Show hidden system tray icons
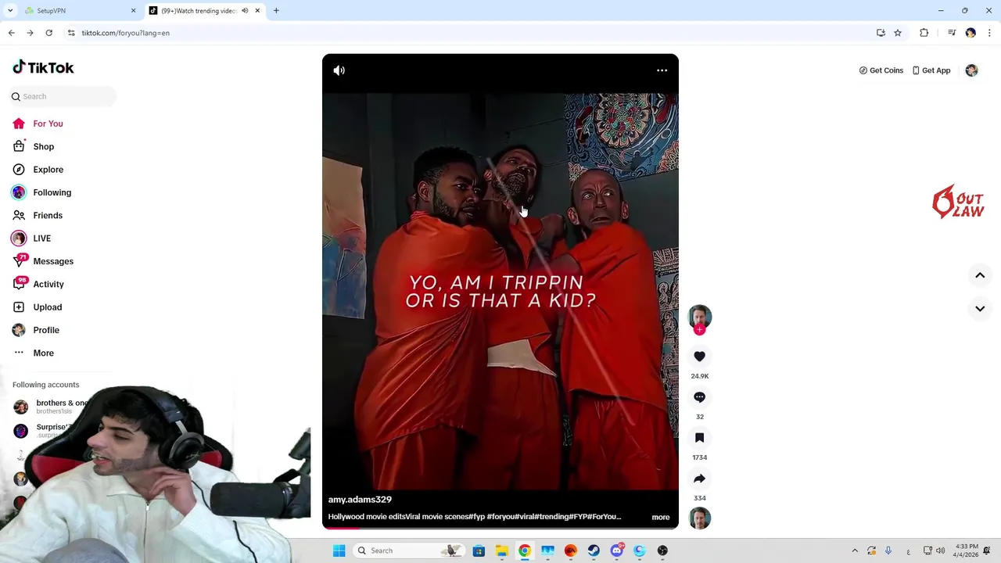The width and height of the screenshot is (1001, 563). (x=855, y=550)
